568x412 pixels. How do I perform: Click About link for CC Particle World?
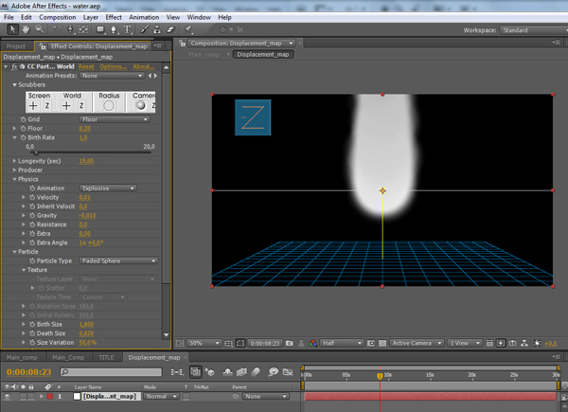tap(144, 66)
